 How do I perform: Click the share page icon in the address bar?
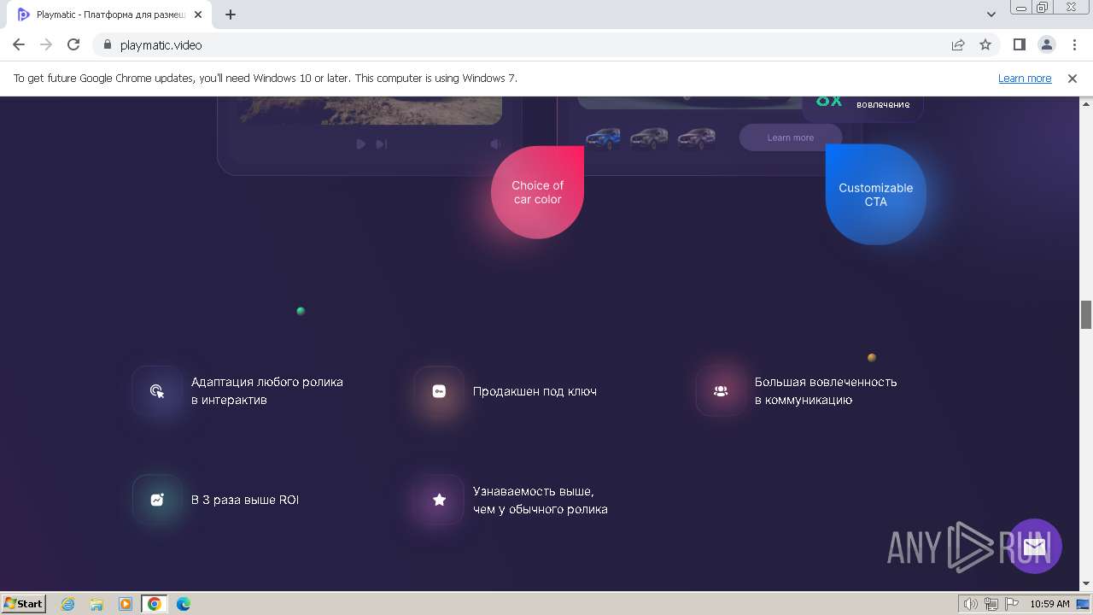pos(958,44)
